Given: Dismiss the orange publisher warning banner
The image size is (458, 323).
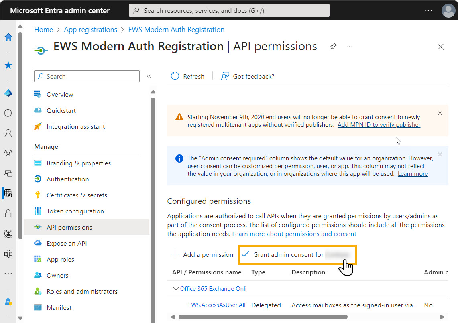Looking at the screenshot, I should (x=440, y=113).
